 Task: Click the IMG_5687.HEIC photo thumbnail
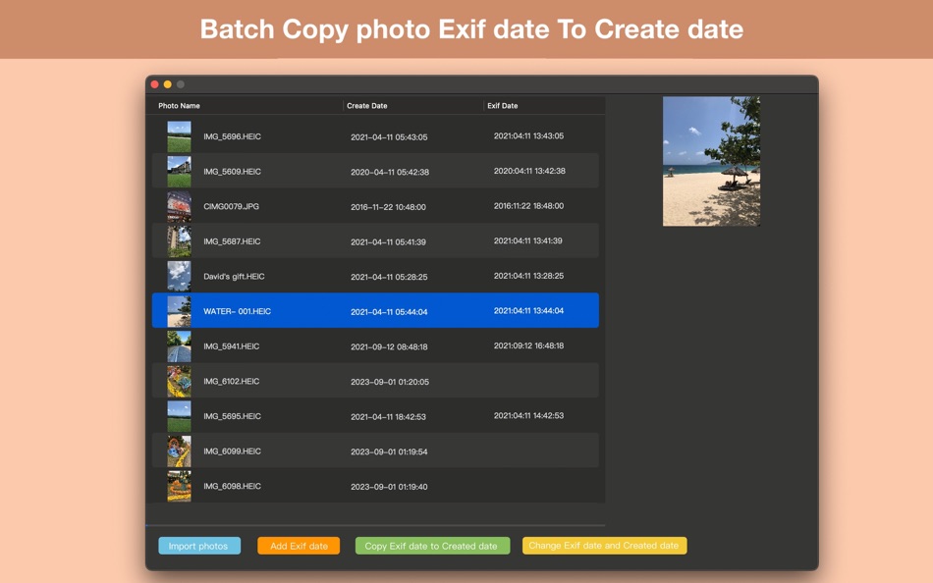pos(179,240)
